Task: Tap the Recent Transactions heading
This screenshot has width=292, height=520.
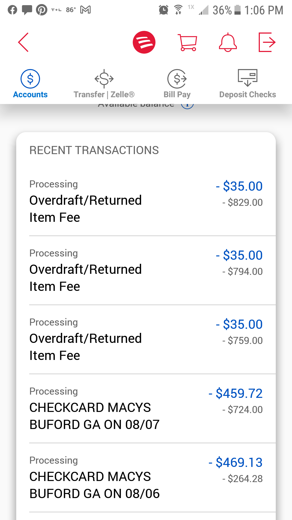Action: click(94, 150)
